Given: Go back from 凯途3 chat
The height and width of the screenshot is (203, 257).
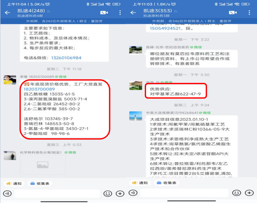Looking at the screenshot, I should pyautogui.click(x=133, y=12).
